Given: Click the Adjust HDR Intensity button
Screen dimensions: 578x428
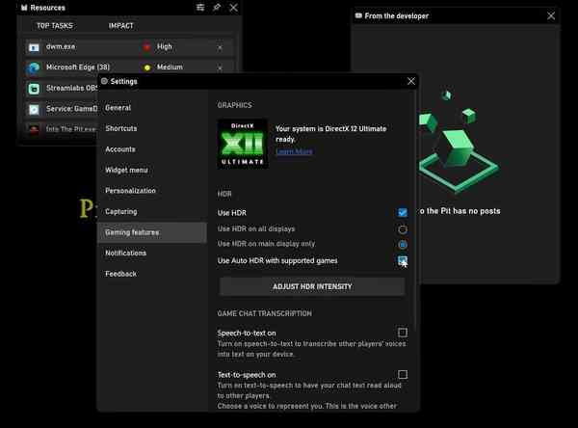Looking at the screenshot, I should point(312,286).
